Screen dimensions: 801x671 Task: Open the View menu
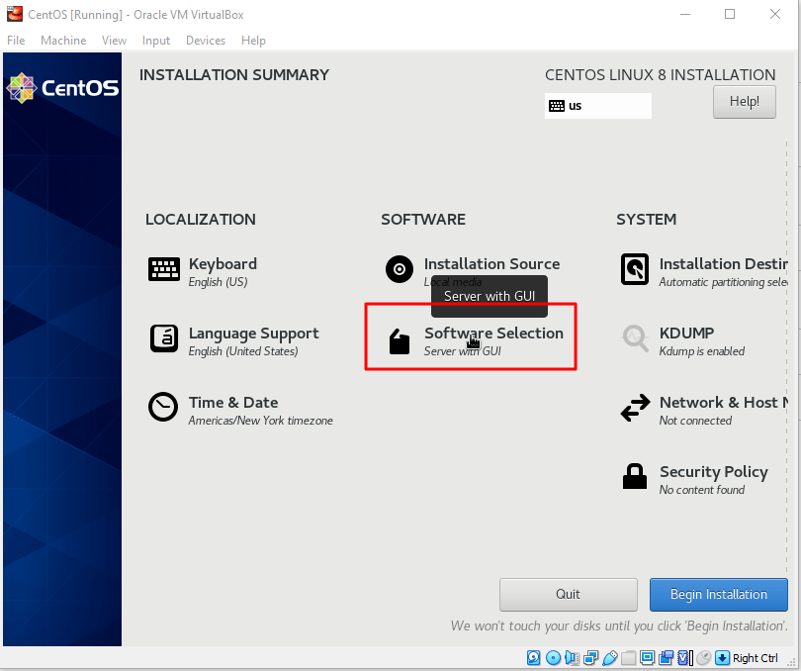pos(114,41)
